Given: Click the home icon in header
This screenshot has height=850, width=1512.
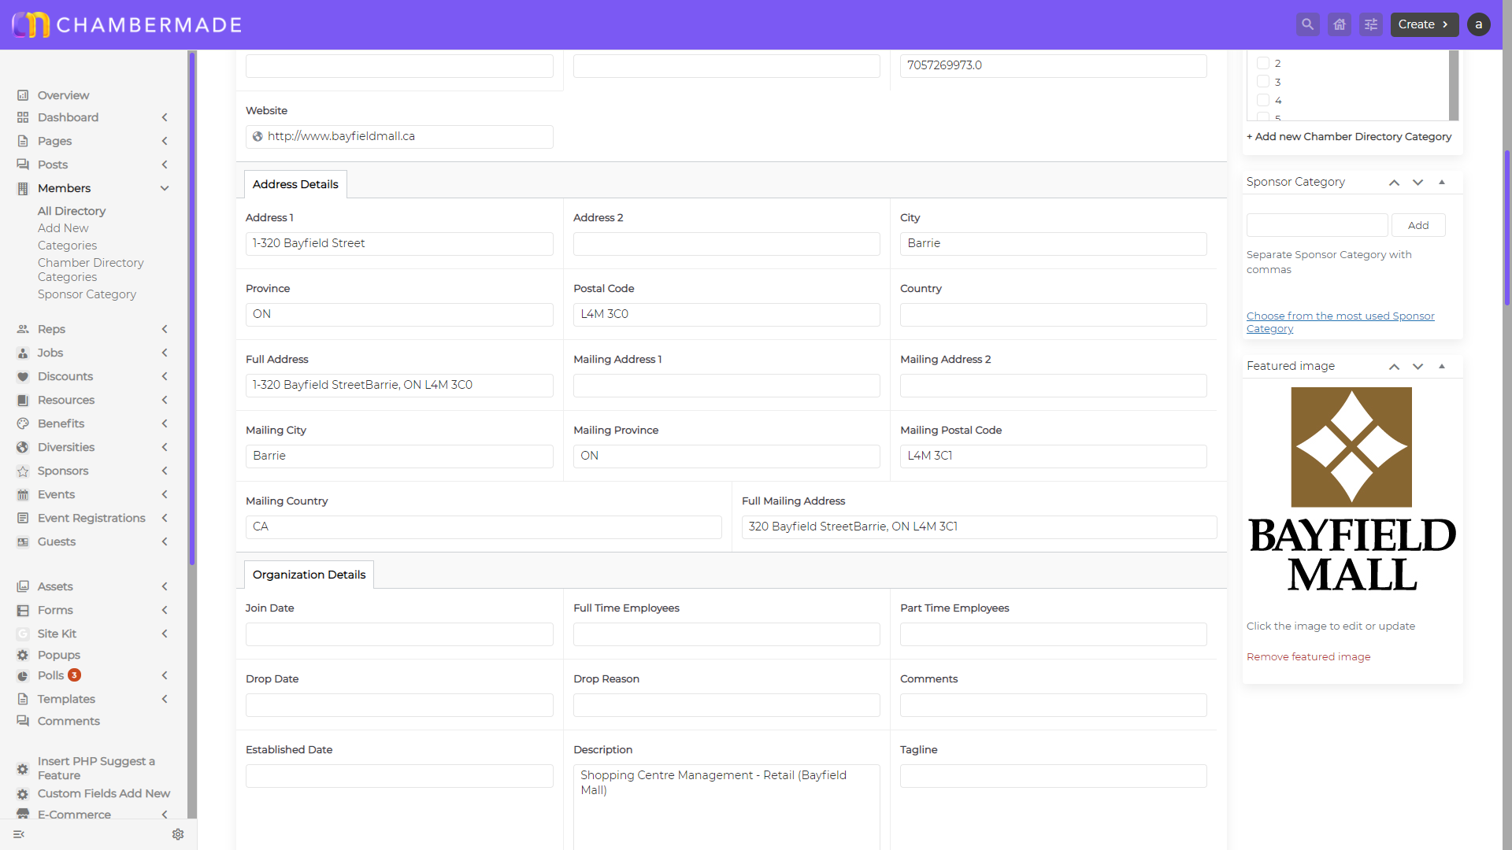Looking at the screenshot, I should pyautogui.click(x=1339, y=24).
